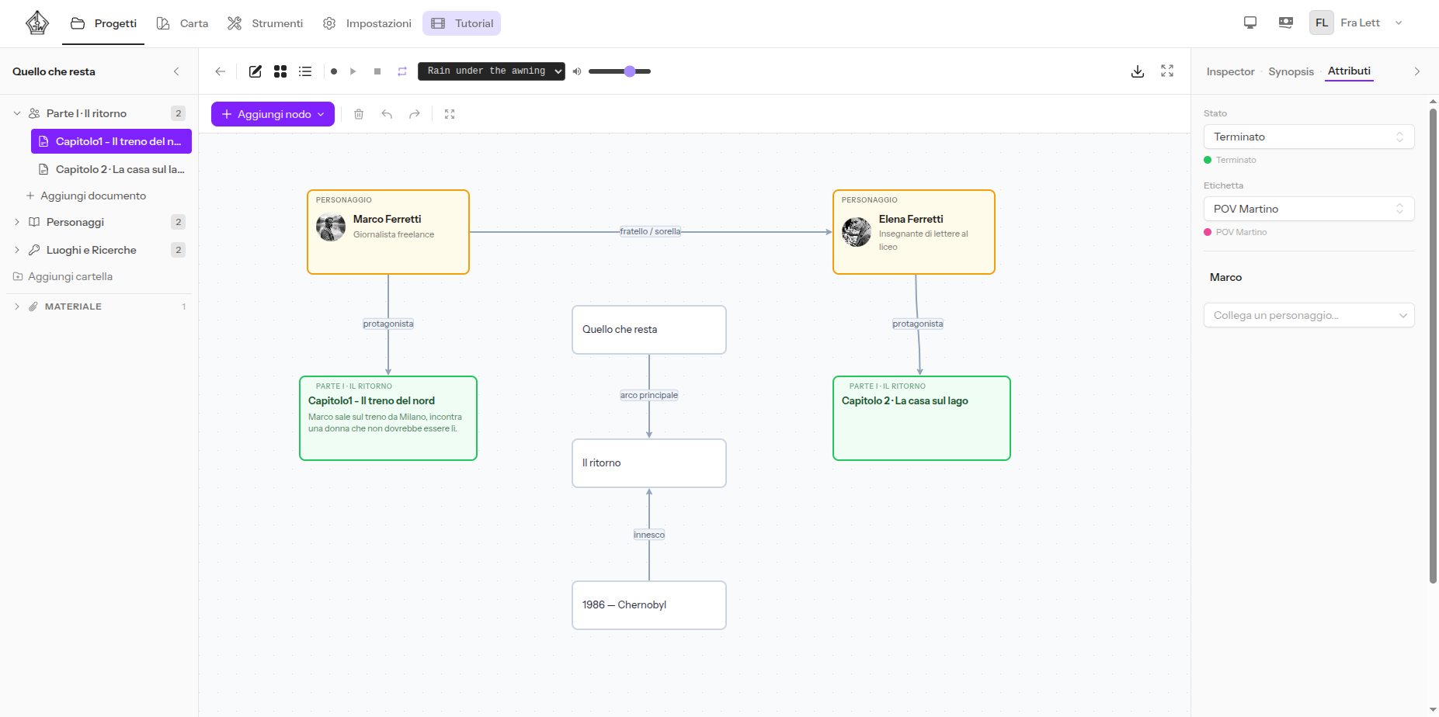Click the right panel vertical scrollbar

[1433, 345]
